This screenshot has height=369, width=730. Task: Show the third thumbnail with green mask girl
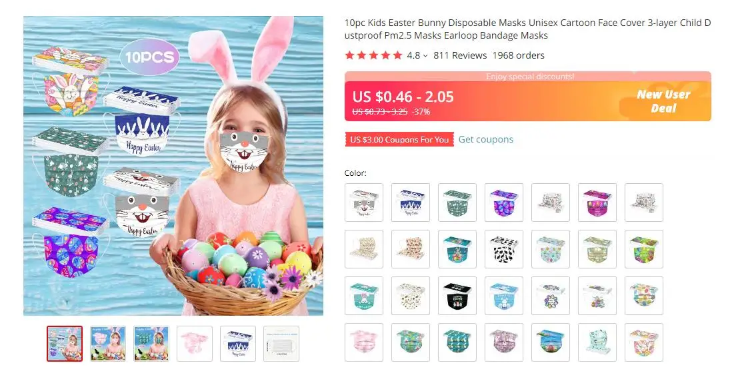pos(151,344)
